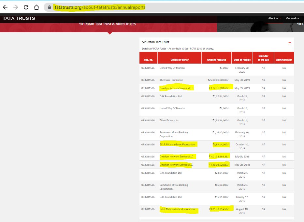The height and width of the screenshot is (222, 304).
Task: Click Bill & Milanda Gates Foundation October 2018 row
Action: click(177, 144)
